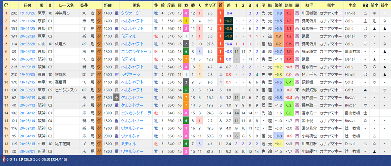391x166 pixels.
Task: Click the pink frame 8 badge in row 1
Action: click(186, 13)
